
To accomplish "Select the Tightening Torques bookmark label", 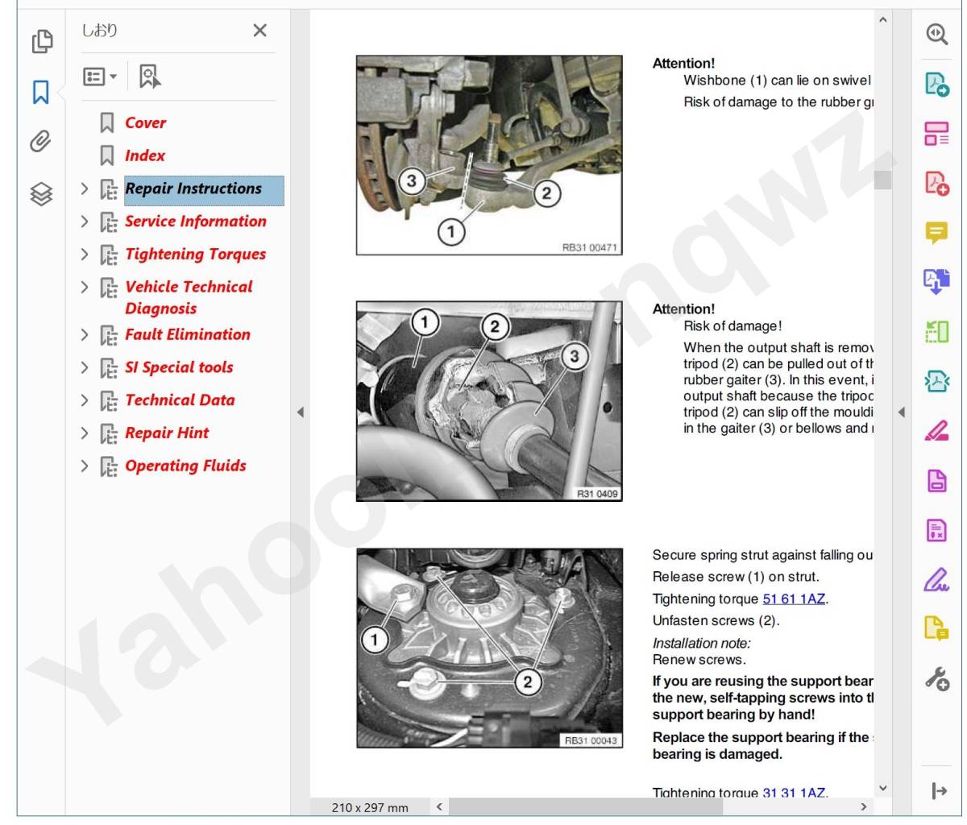I will point(196,255).
